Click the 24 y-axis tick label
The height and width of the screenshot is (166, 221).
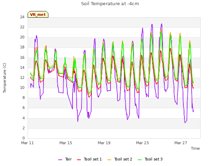(22, 17)
